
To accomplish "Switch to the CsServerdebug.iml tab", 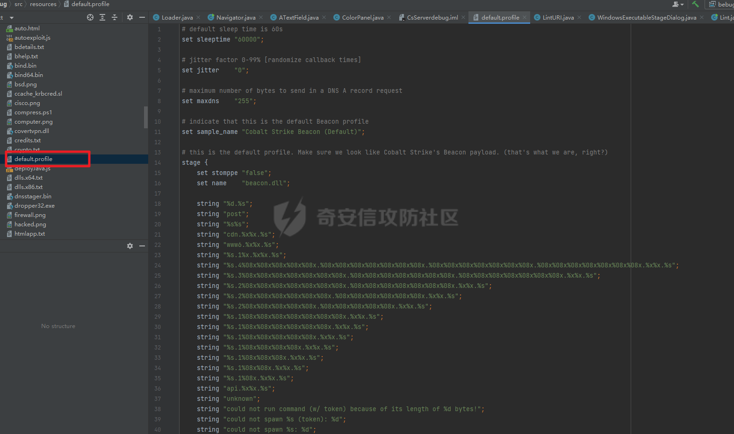I will pyautogui.click(x=432, y=18).
